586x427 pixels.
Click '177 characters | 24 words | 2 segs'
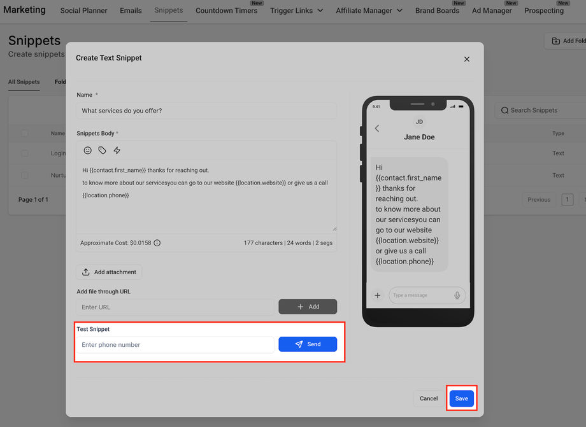point(288,243)
